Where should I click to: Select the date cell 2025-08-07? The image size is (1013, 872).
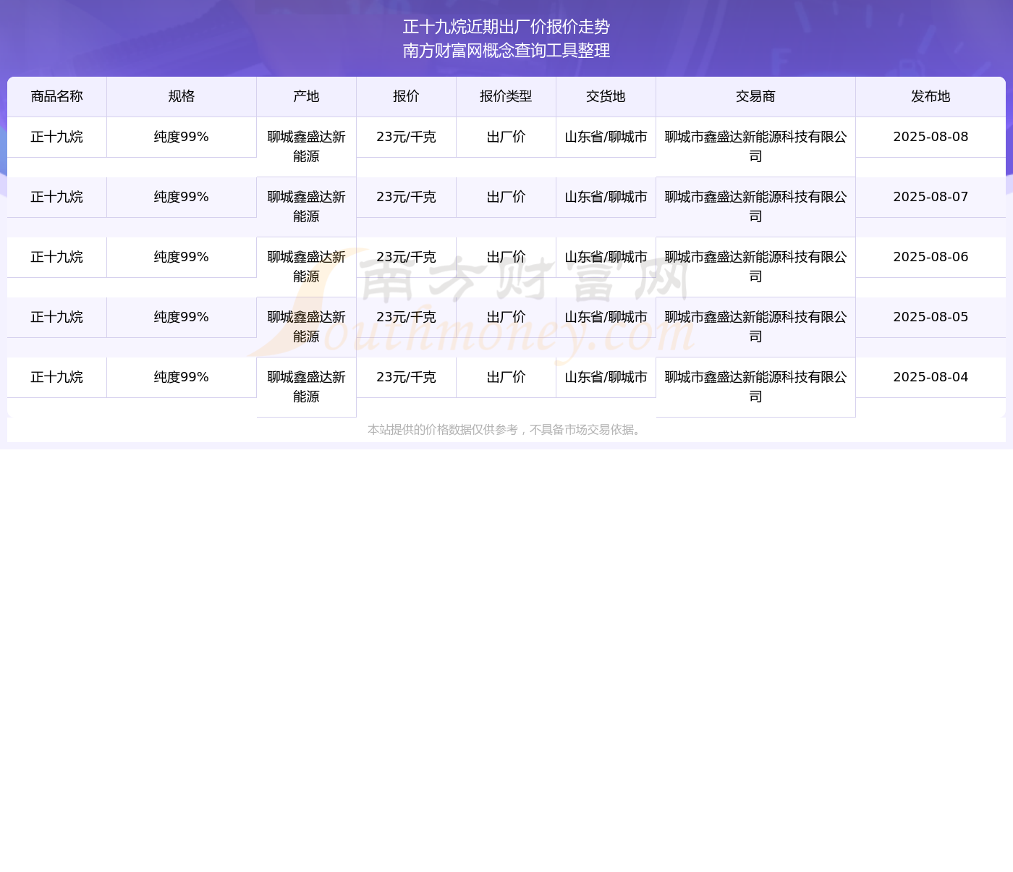pos(931,197)
